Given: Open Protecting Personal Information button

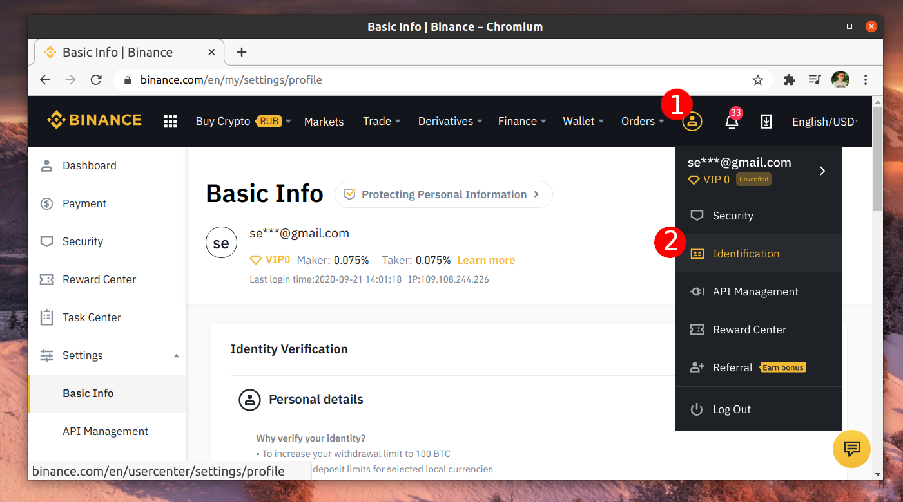Looking at the screenshot, I should 443,194.
